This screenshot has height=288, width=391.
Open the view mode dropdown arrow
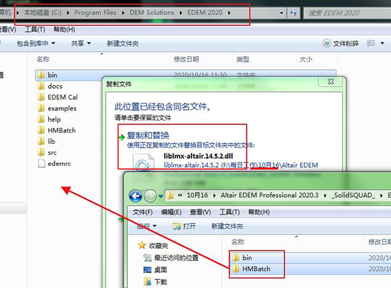(x=383, y=44)
